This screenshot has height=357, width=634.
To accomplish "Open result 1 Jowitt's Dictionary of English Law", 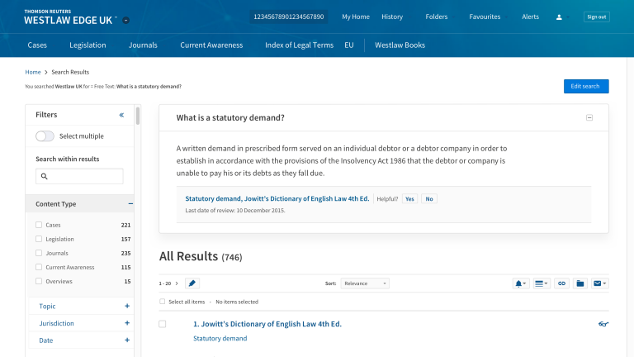I will (x=267, y=324).
